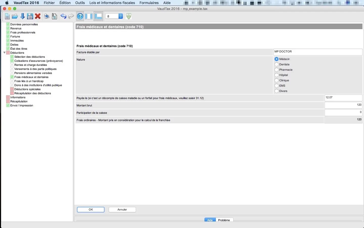This screenshot has width=364, height=228.
Task: Switch to the Aide bottom tab
Action: tap(210, 220)
